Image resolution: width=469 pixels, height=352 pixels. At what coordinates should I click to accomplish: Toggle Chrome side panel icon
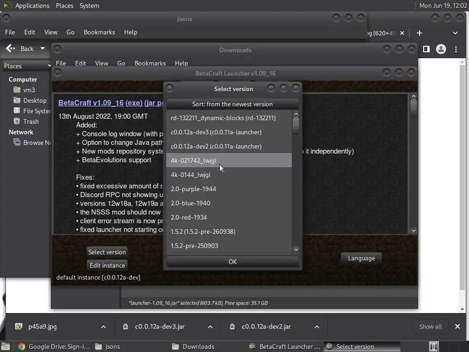point(426,49)
